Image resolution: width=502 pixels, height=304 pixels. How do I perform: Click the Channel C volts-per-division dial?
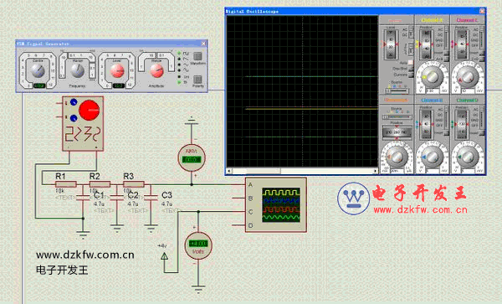click(x=468, y=77)
